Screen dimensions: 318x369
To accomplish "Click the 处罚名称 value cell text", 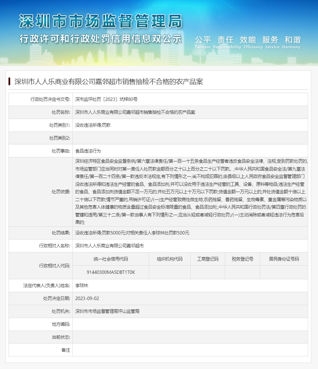I will (x=135, y=112).
